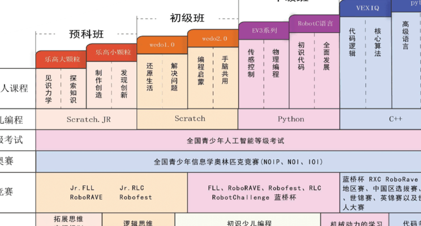
Task: Select the orange wedo2.0 tab
Action: [213, 38]
